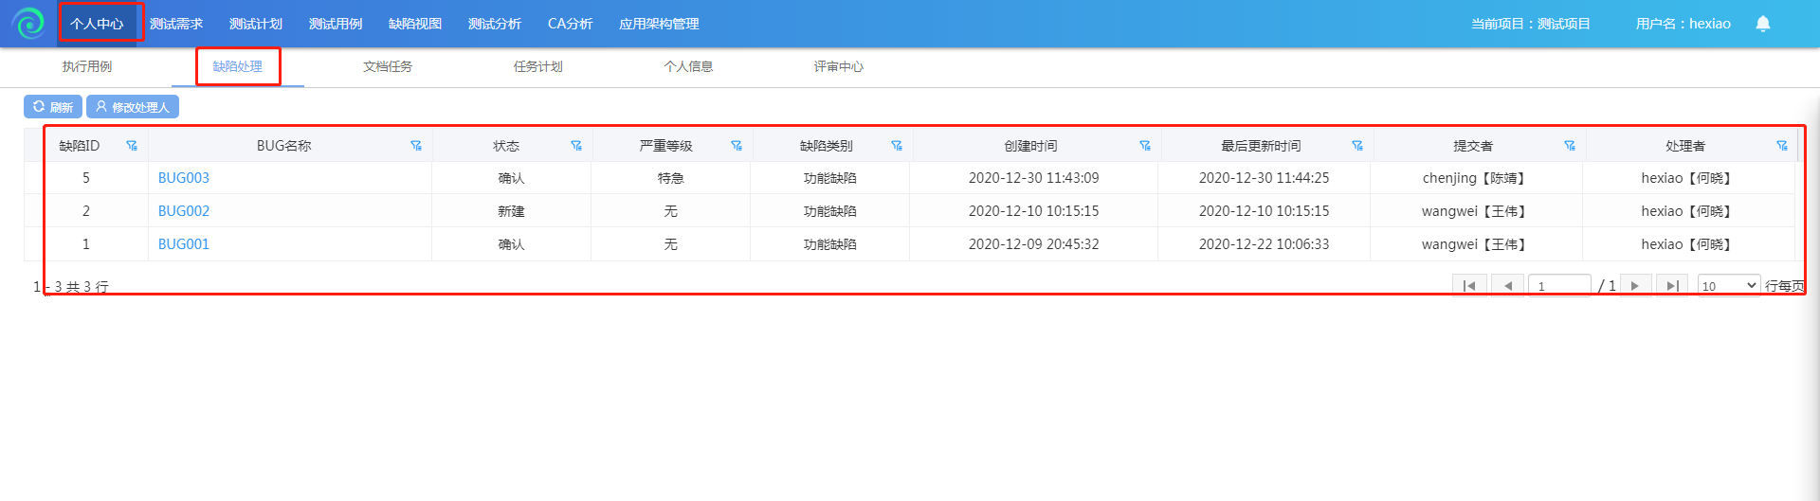Open 个人中心 in top navigation
The image size is (1820, 501).
pyautogui.click(x=97, y=24)
